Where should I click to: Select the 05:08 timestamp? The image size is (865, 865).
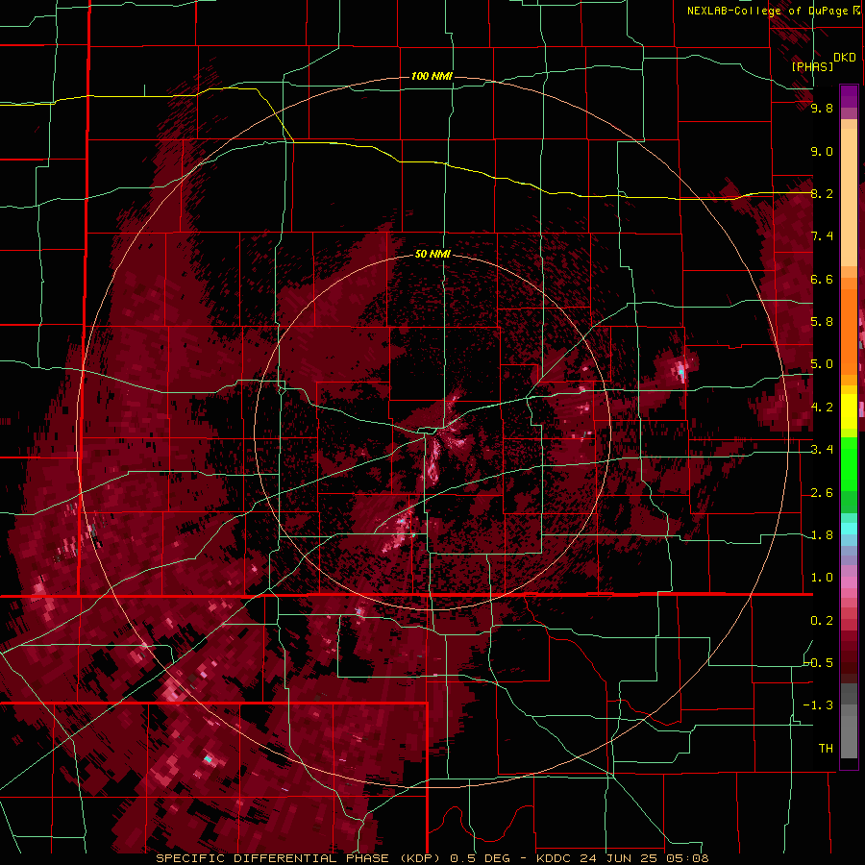(x=686, y=858)
